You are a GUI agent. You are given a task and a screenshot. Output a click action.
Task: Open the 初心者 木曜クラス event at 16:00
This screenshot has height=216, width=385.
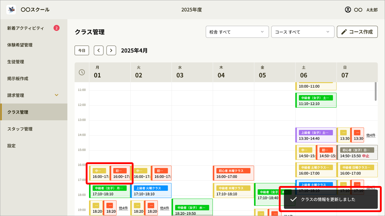(x=233, y=173)
